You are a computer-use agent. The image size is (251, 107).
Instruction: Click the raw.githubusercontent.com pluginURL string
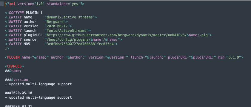127,35
